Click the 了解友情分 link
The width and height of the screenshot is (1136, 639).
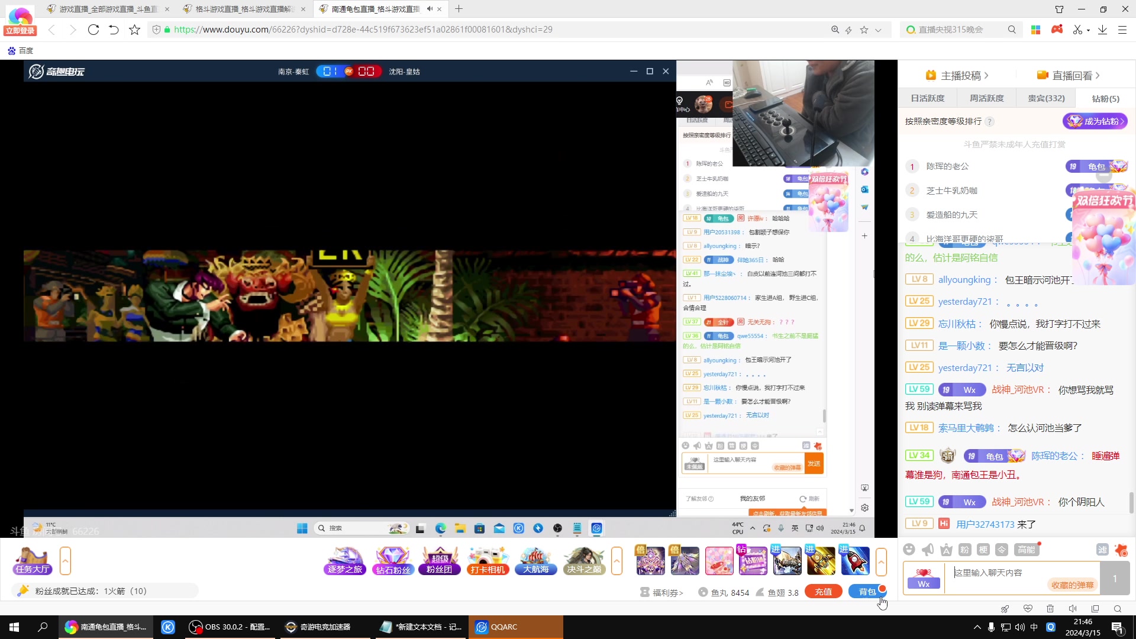pyautogui.click(x=698, y=499)
